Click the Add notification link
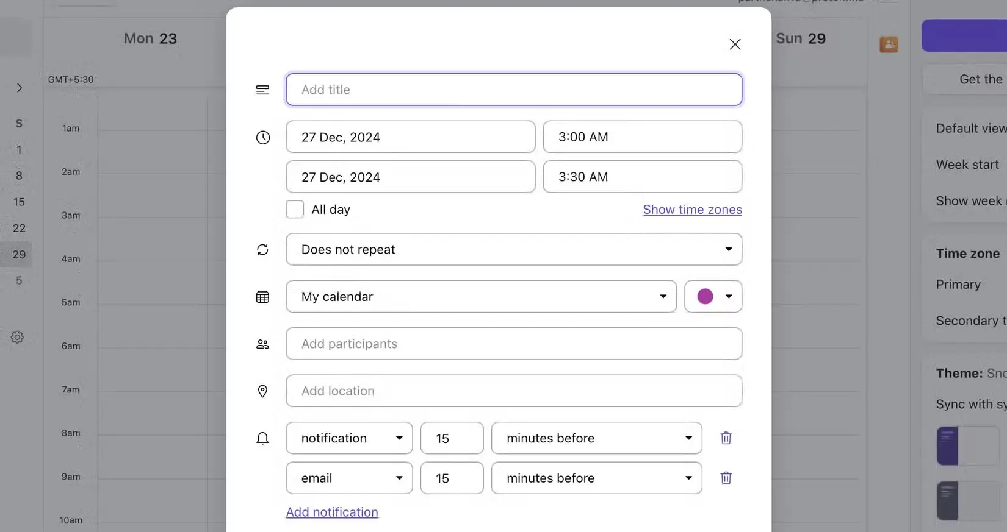Image resolution: width=1007 pixels, height=532 pixels. click(332, 512)
